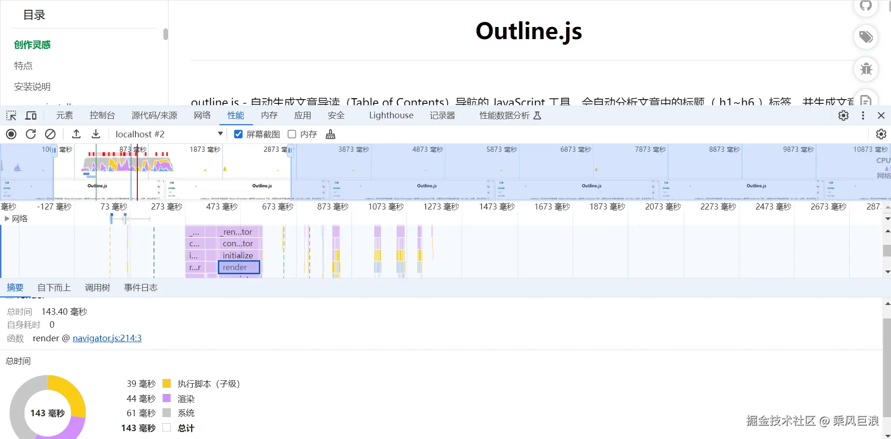Open the 安全 tab
The height and width of the screenshot is (439, 891).
click(336, 115)
